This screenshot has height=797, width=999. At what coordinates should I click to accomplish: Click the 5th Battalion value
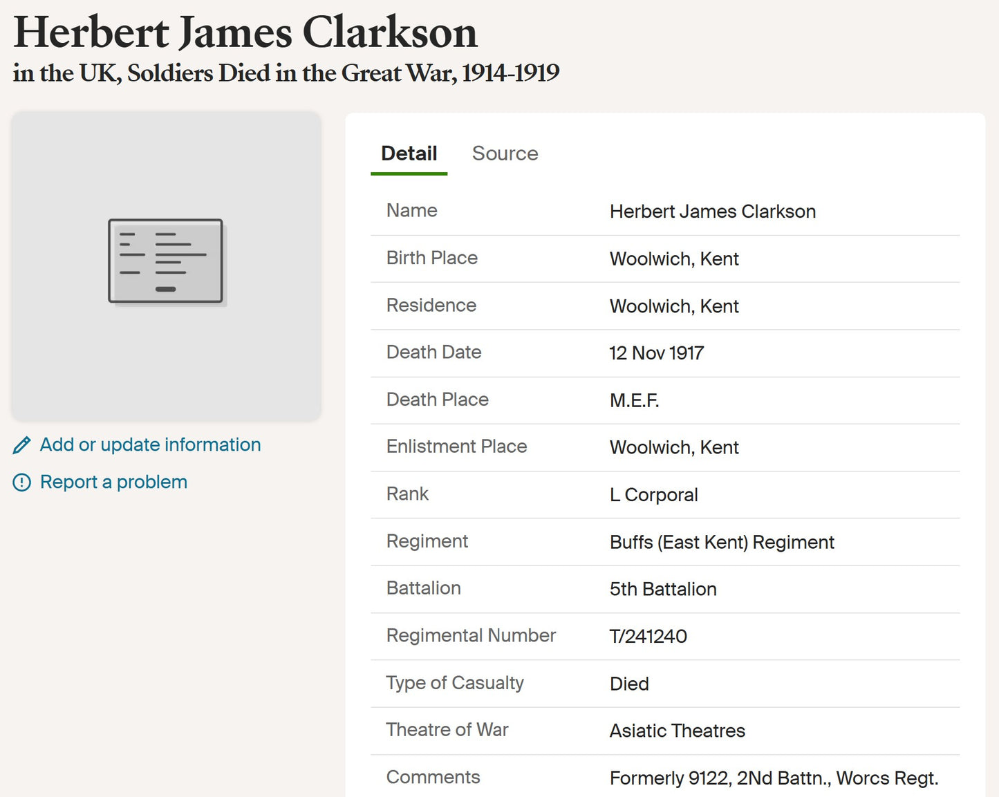click(x=662, y=589)
